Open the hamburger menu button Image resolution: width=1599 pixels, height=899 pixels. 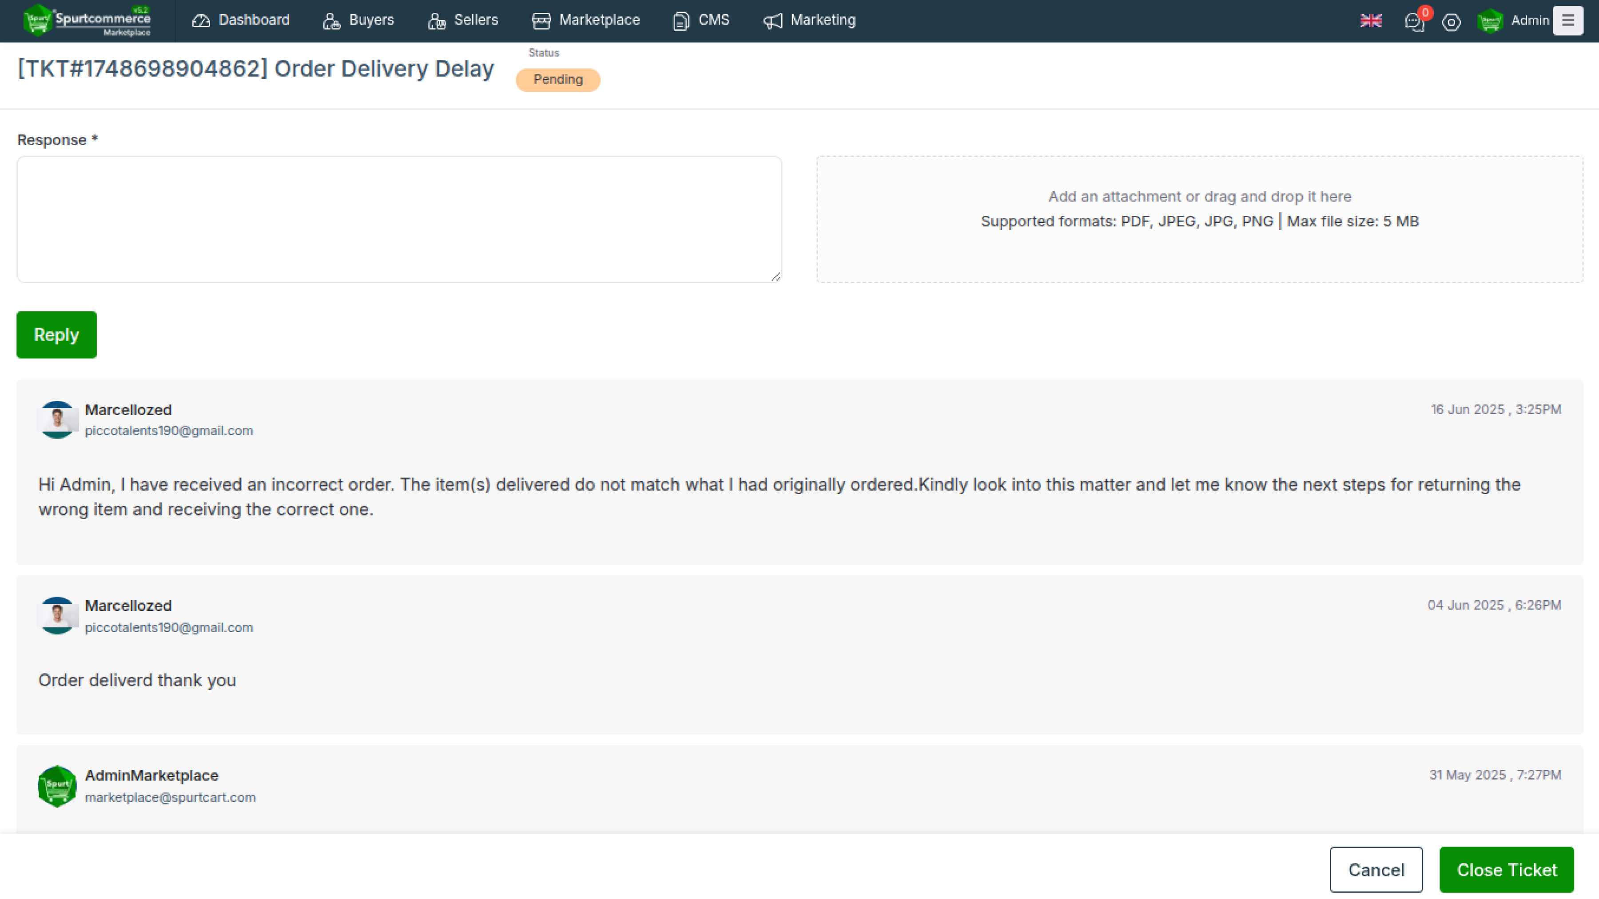1568,20
